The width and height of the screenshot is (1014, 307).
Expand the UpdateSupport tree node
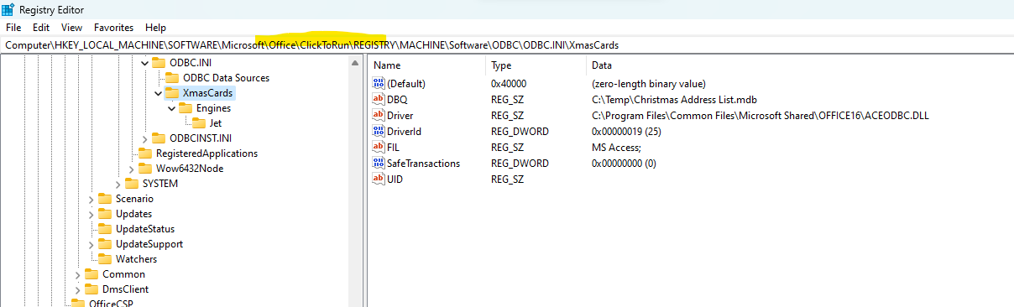[x=91, y=244]
